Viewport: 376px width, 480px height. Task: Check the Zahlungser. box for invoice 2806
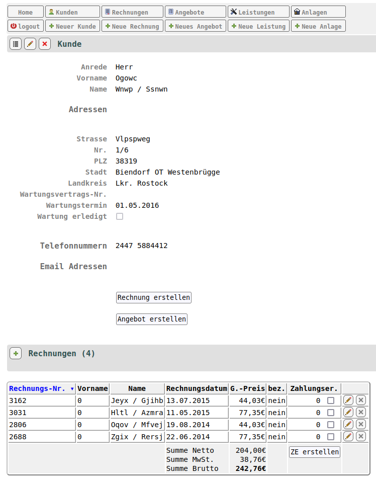click(331, 425)
